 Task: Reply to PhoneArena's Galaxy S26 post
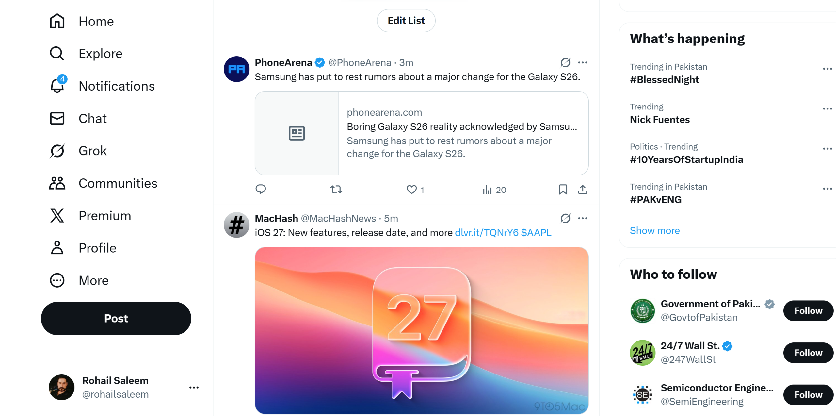click(x=261, y=190)
